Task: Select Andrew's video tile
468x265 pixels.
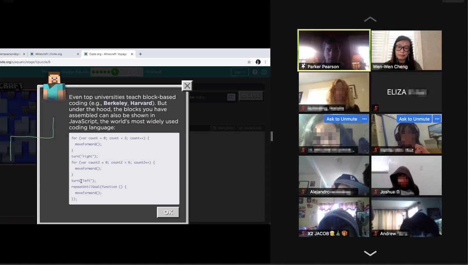Action: pos(406,217)
